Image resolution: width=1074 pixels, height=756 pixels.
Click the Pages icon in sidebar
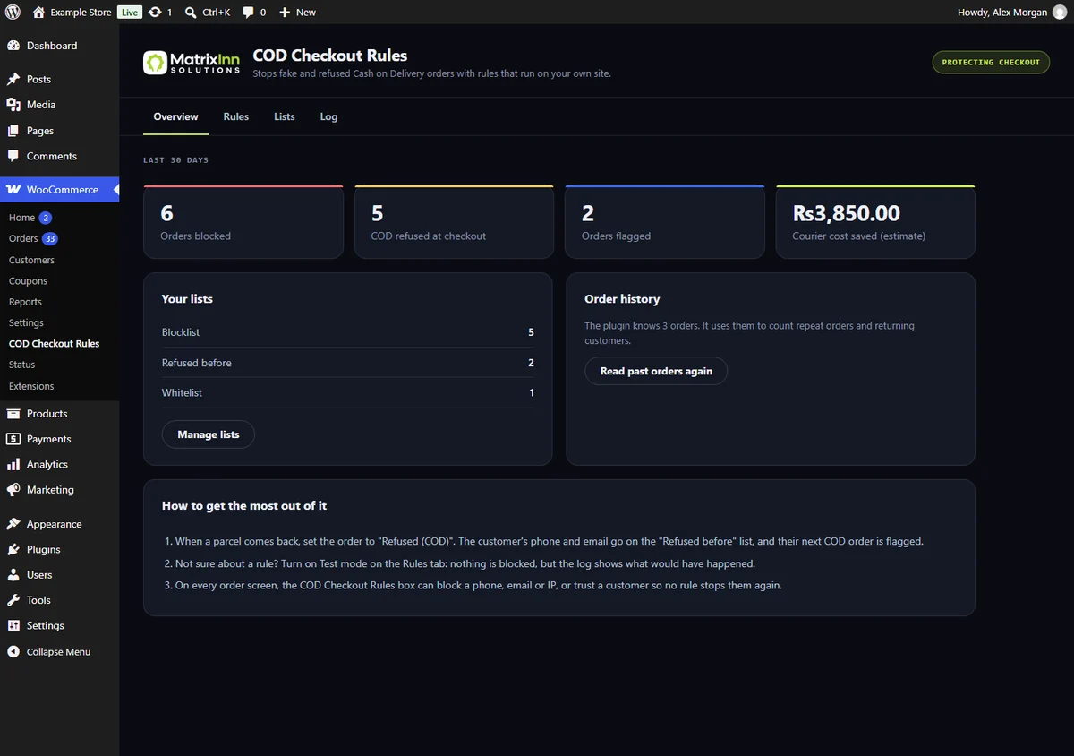(13, 131)
